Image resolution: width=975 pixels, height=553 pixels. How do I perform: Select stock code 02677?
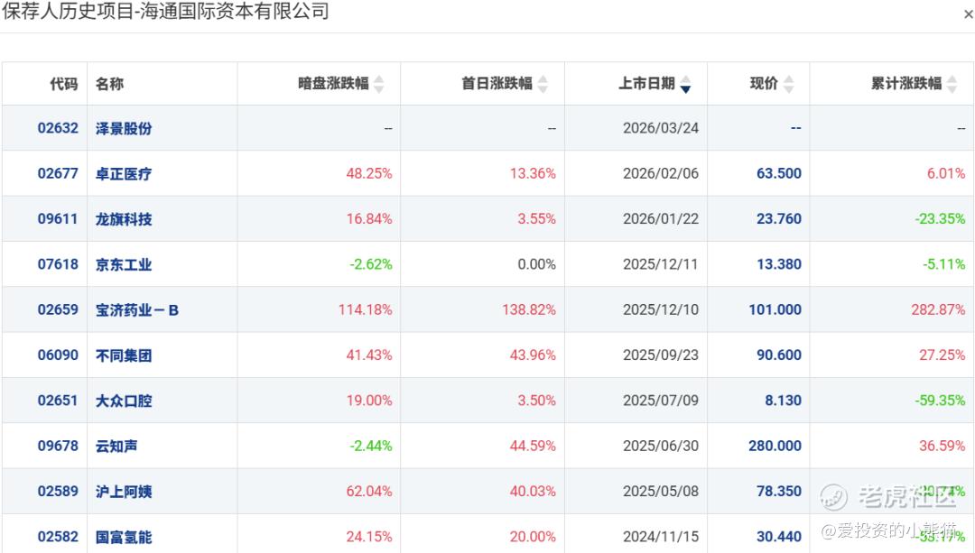pyautogui.click(x=58, y=173)
